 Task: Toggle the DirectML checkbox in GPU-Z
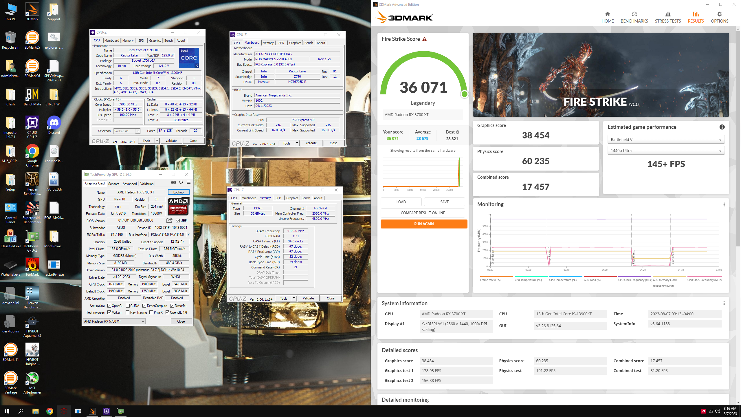(x=172, y=306)
